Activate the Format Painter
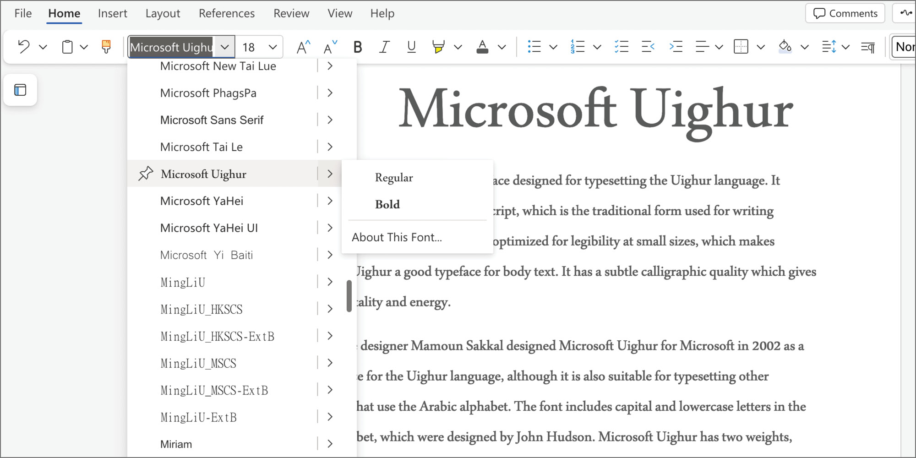916x458 pixels. coord(106,46)
